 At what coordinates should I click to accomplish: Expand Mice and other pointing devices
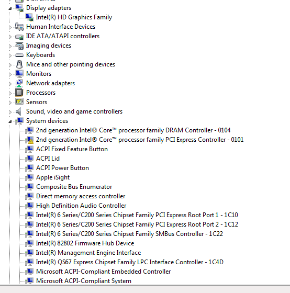point(10,65)
